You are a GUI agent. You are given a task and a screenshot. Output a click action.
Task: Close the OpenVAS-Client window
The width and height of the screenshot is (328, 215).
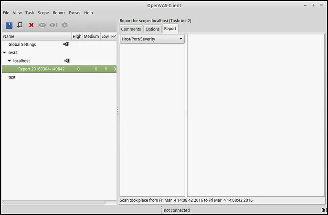coord(321,5)
